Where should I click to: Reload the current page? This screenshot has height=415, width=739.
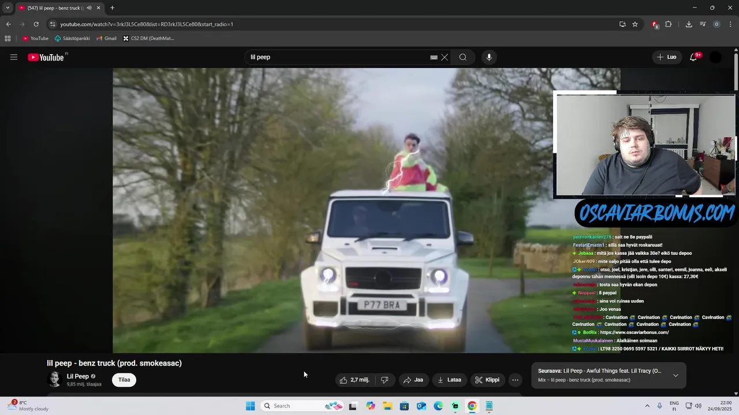coord(36,24)
